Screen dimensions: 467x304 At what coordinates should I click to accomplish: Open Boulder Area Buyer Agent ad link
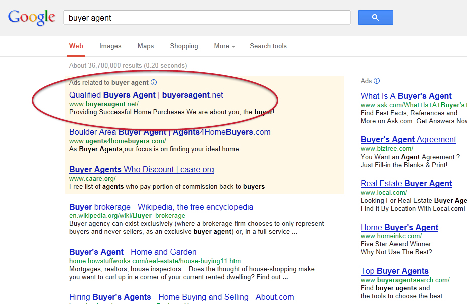170,132
